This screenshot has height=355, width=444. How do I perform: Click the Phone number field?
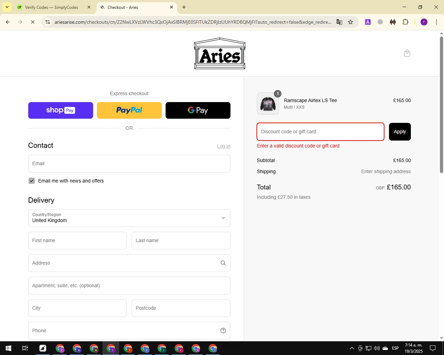coord(129,330)
